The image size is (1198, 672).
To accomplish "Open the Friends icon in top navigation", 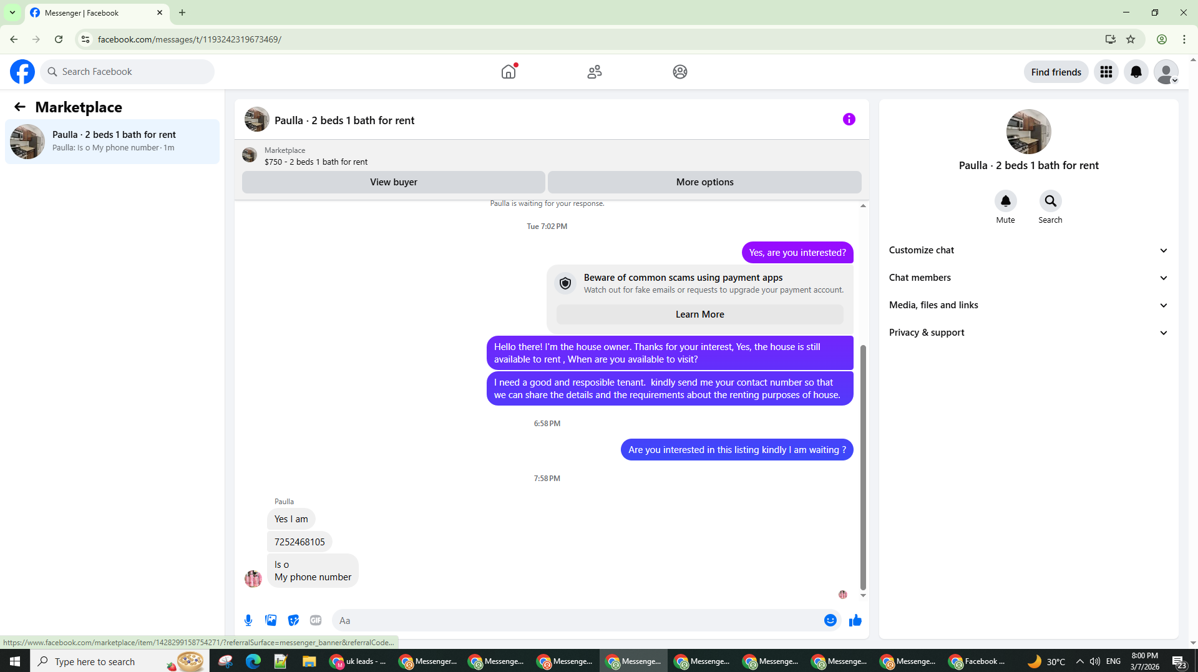I will [x=595, y=72].
